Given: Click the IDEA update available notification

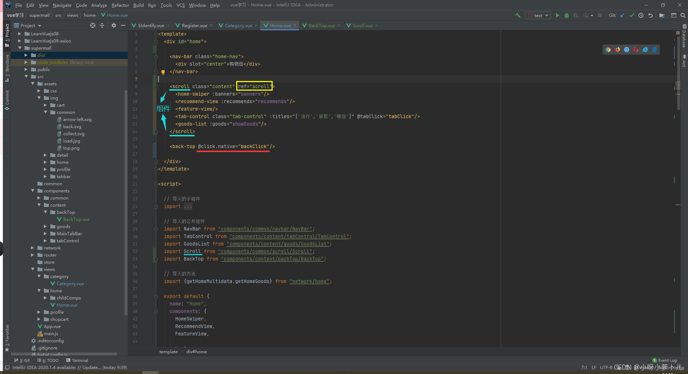Looking at the screenshot, I should coord(70,367).
